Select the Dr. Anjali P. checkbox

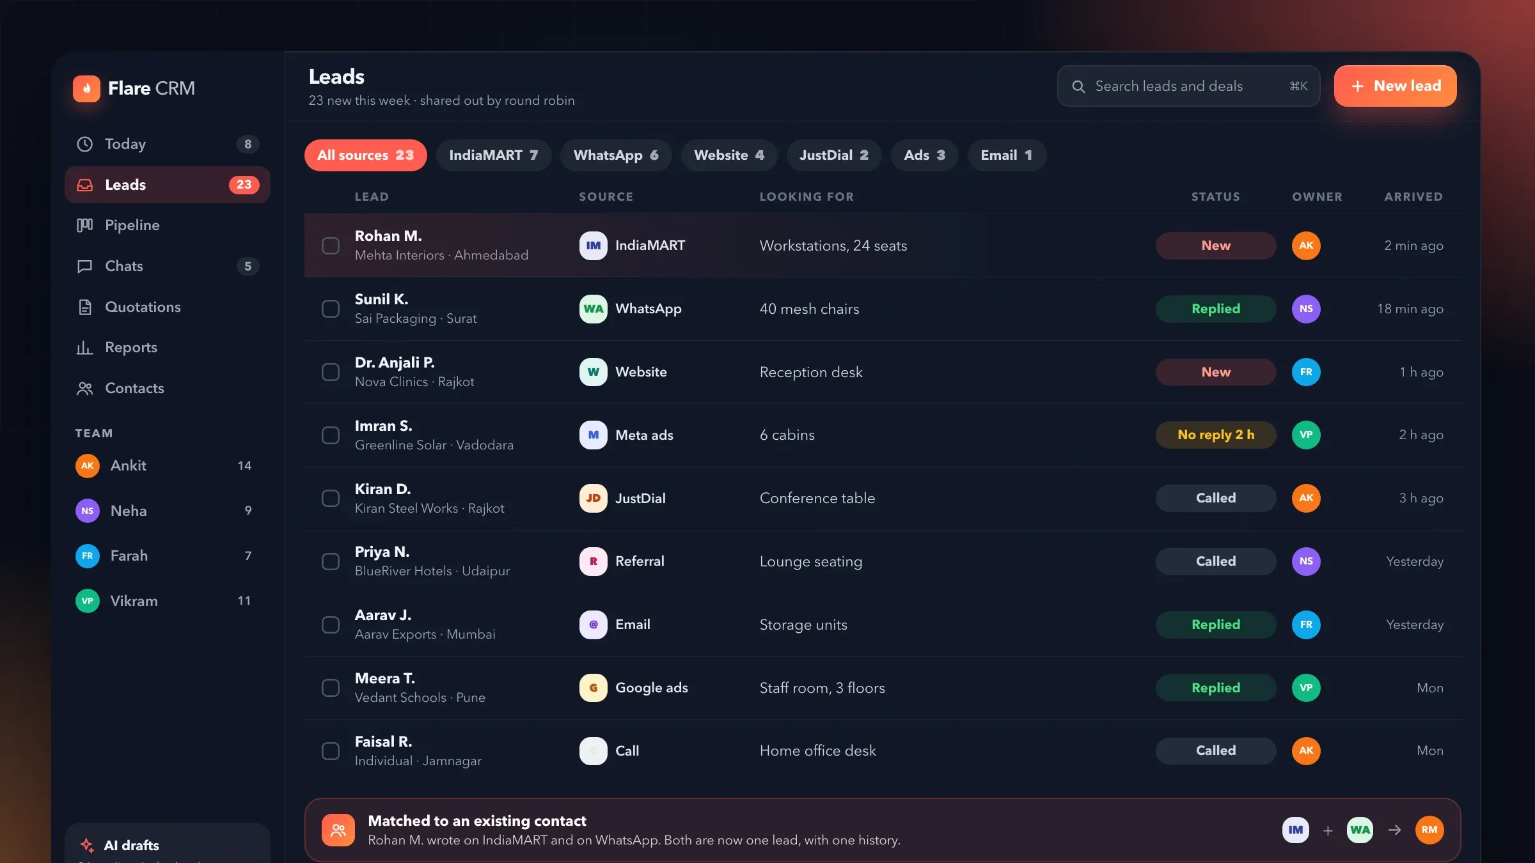(331, 372)
